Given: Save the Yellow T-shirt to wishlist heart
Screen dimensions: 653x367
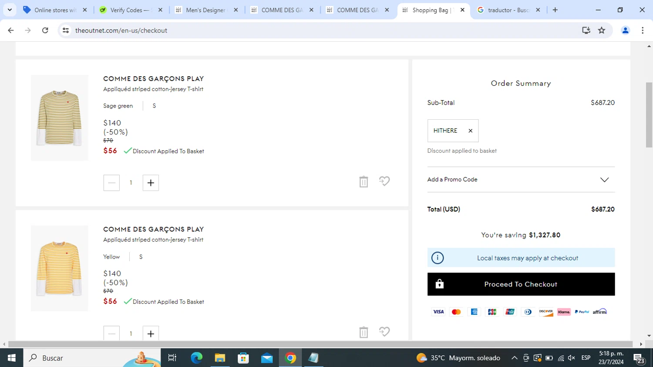Looking at the screenshot, I should coord(384,332).
